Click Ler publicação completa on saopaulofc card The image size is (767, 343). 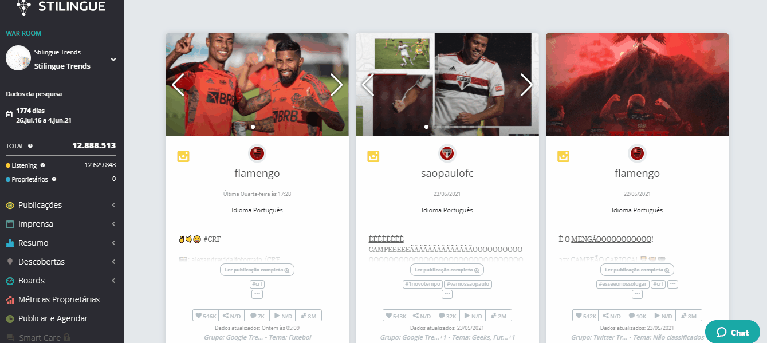pyautogui.click(x=447, y=270)
